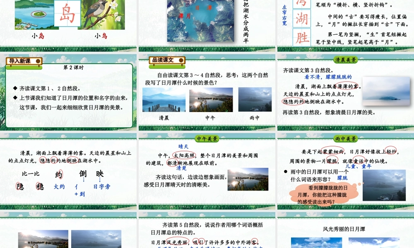Select the 胜 character writing box
The width and height of the screenshot is (414, 248).
(302, 38)
